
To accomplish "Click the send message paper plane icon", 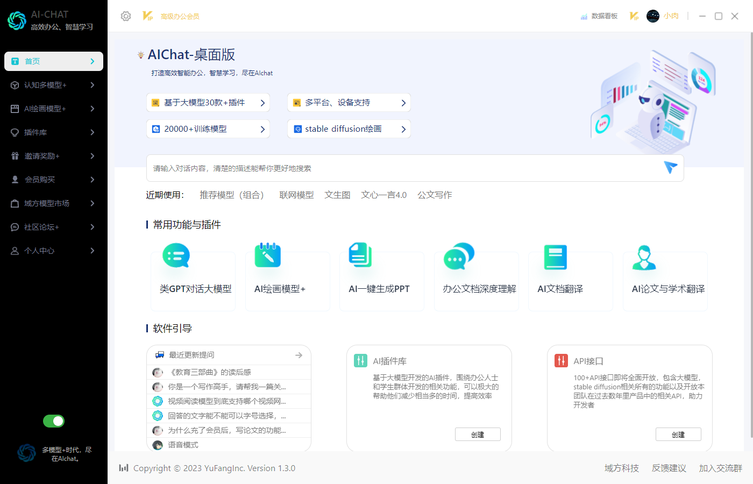I will tap(670, 168).
